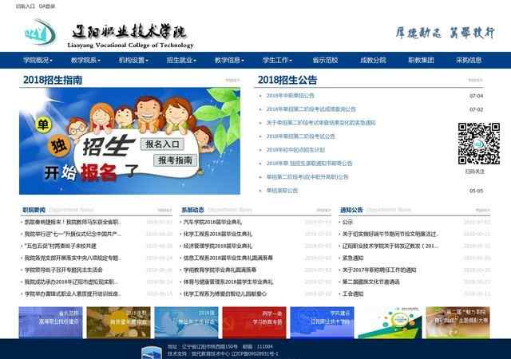Open 学前教育学院毕业典礼圆满落幕 item
This screenshot has width=511, height=359.
coord(220,270)
